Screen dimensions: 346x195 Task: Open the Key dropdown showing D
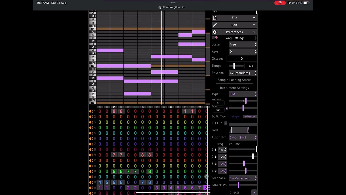tap(243, 51)
